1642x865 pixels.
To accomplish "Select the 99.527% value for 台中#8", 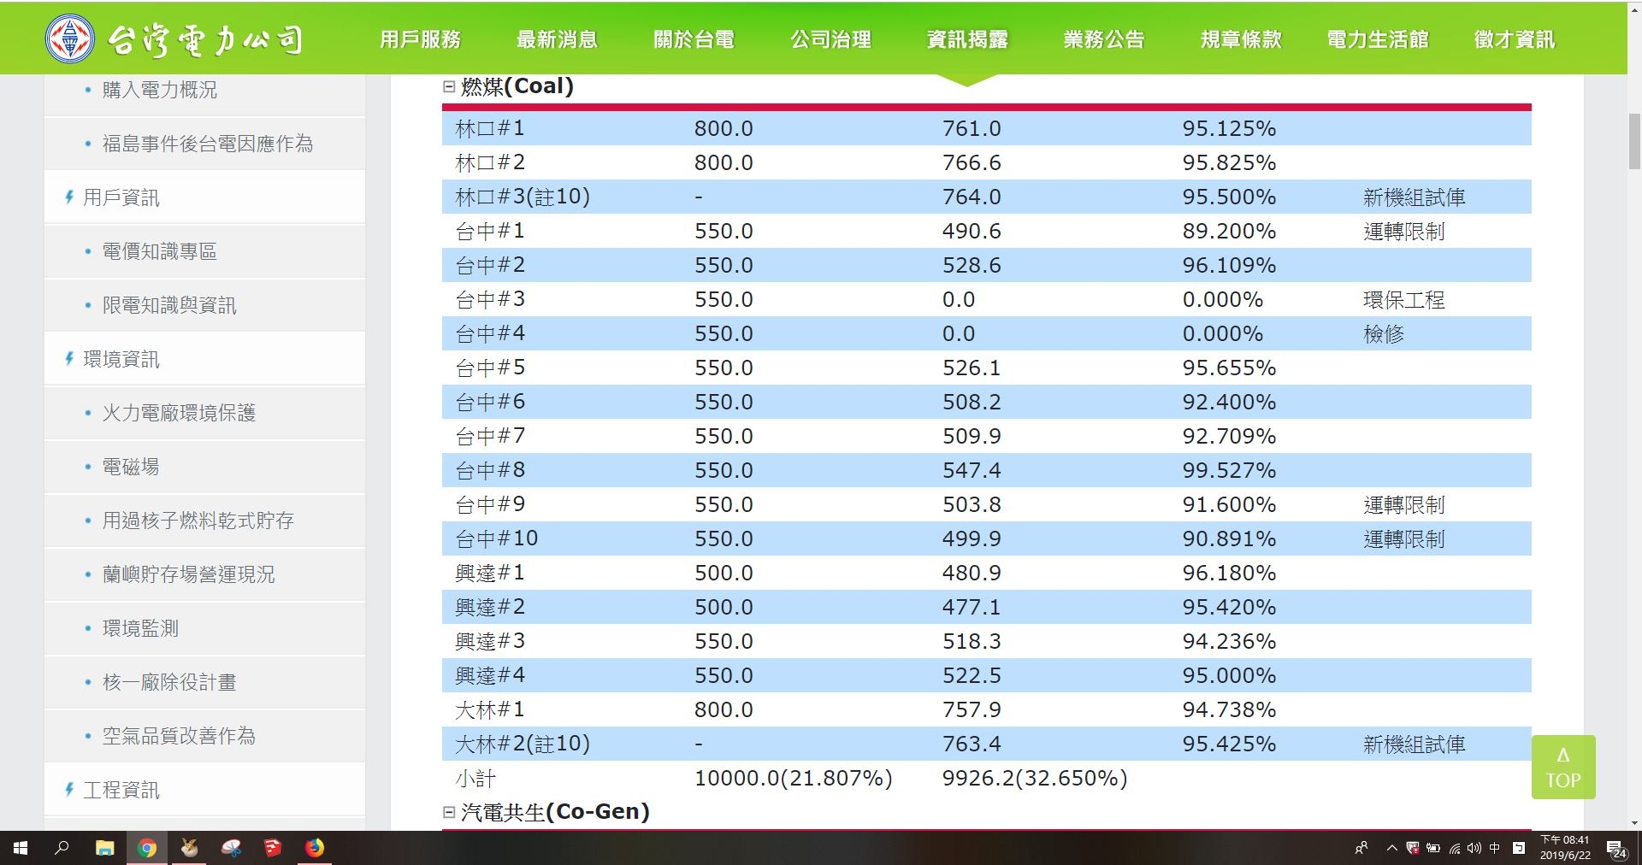I will point(1229,470).
